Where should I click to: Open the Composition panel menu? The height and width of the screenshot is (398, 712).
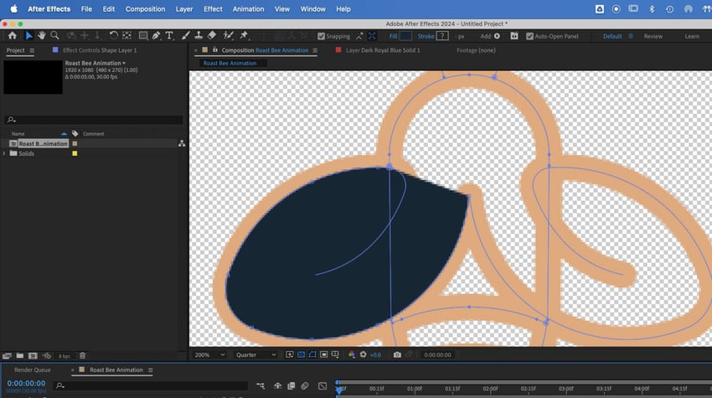[x=315, y=50]
